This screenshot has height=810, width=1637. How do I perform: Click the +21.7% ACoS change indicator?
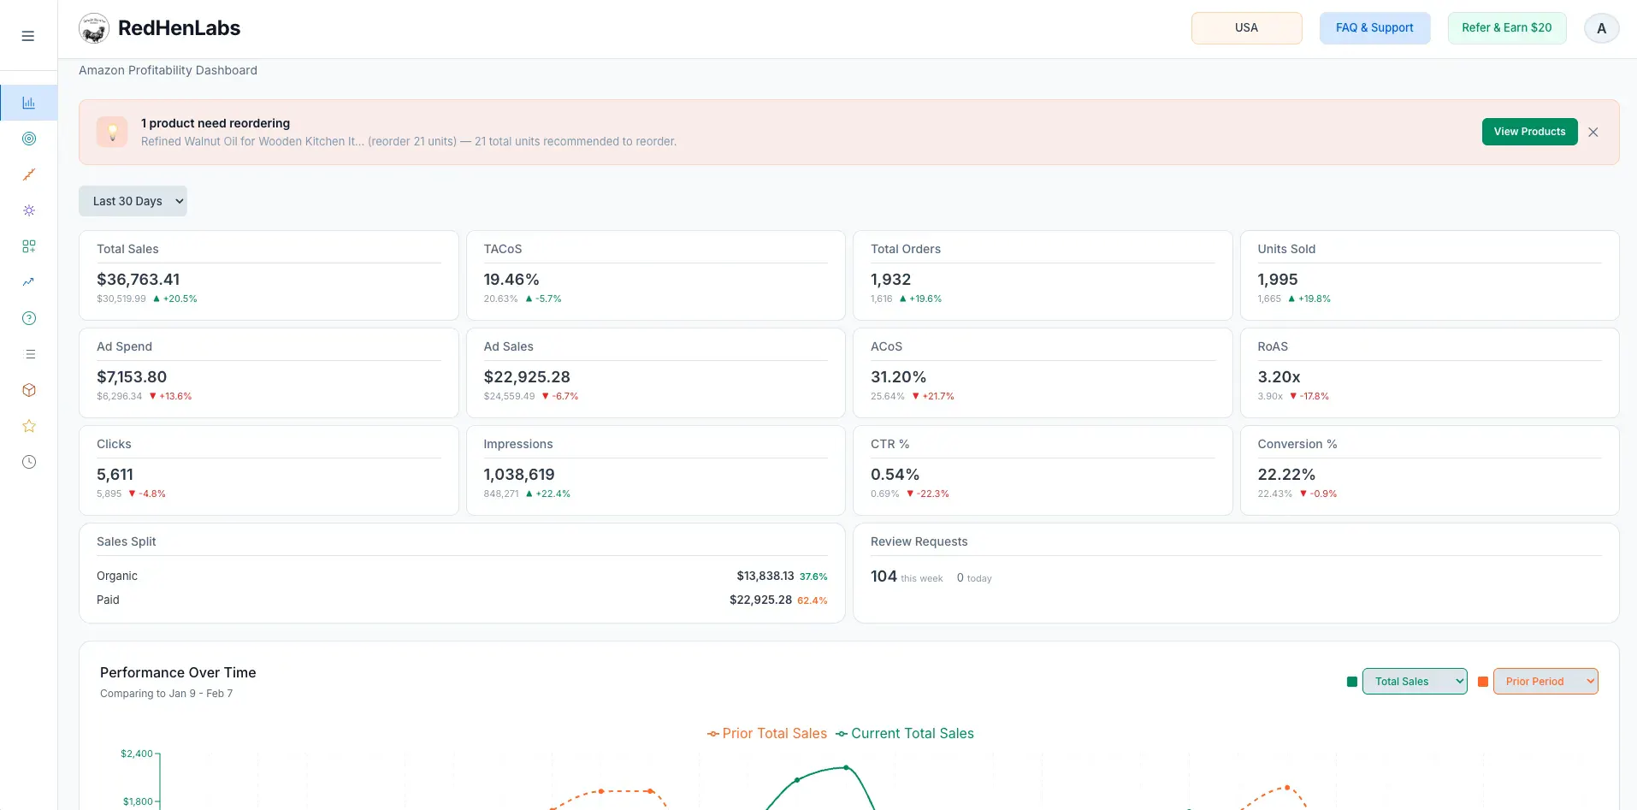tap(933, 397)
